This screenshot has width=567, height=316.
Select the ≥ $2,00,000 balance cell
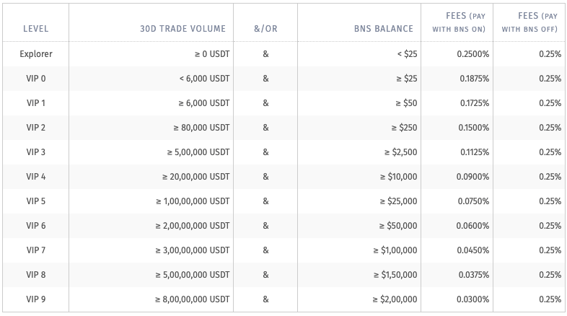pyautogui.click(x=395, y=299)
